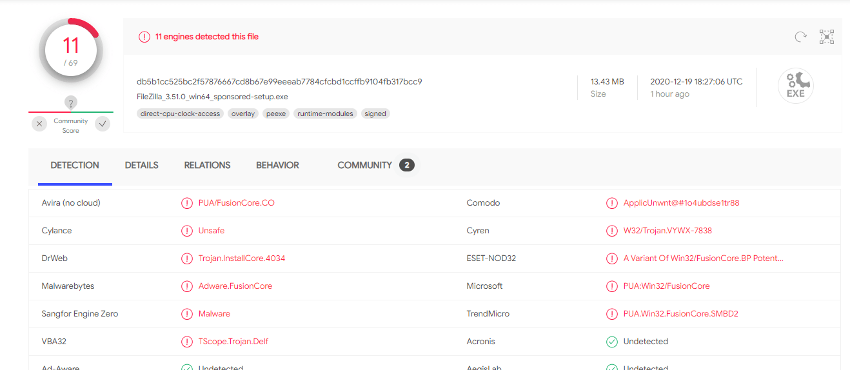Click the Microsoft detection warning icon

[612, 286]
